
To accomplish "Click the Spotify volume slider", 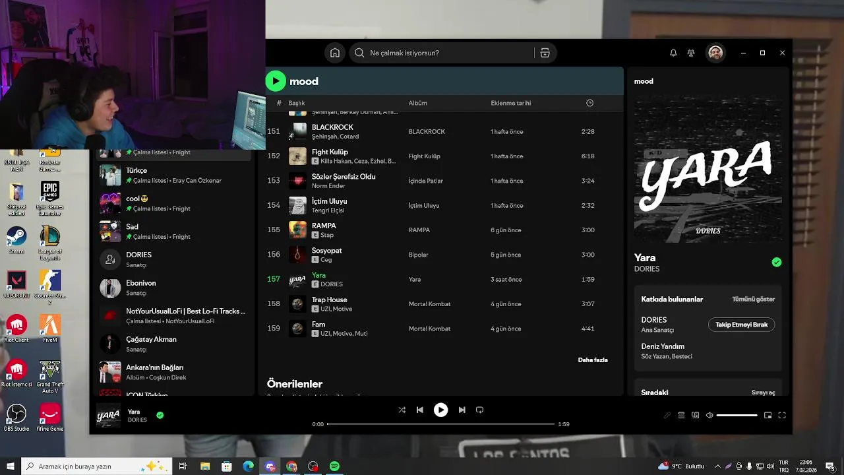I will (x=737, y=415).
